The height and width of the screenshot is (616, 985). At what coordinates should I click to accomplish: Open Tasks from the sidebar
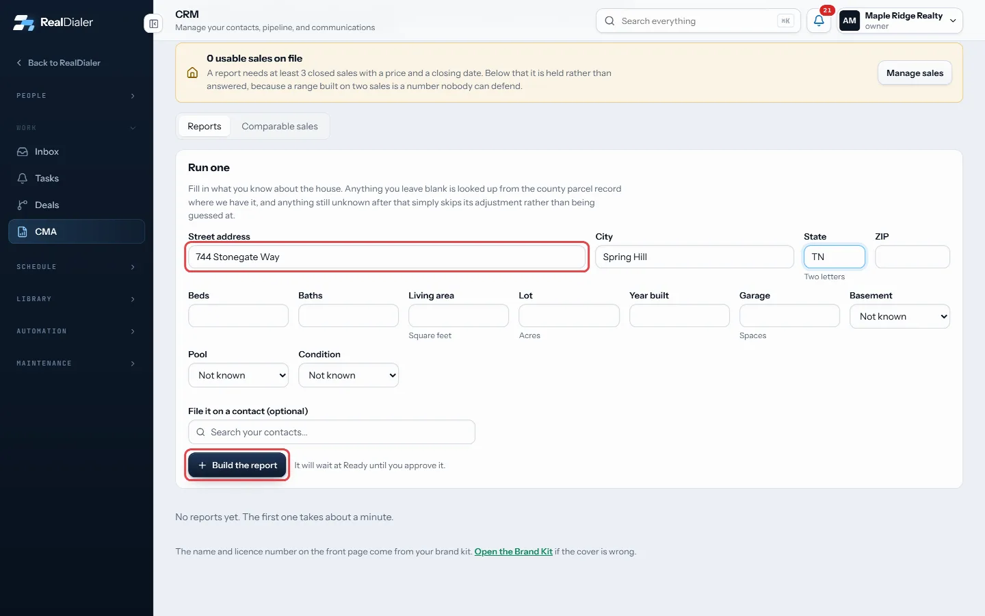77,179
